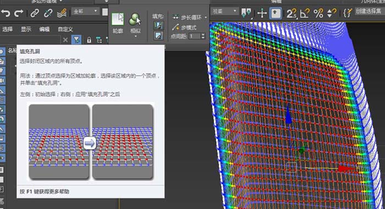This screenshot has height=209, width=385.
Task: Open the 编辑 menu in scene explorer
Action: (45, 29)
